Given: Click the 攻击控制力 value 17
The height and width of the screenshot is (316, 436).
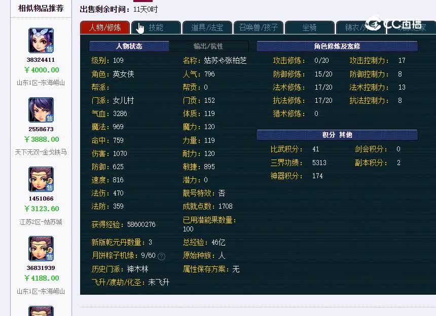Looking at the screenshot, I should pos(402,61).
